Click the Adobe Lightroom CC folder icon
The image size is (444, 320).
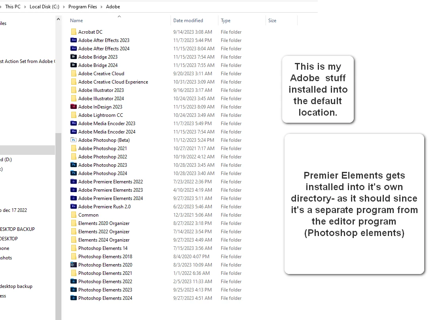(x=74, y=115)
